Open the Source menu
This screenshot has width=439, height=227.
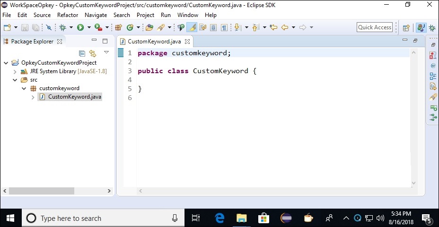tap(42, 15)
